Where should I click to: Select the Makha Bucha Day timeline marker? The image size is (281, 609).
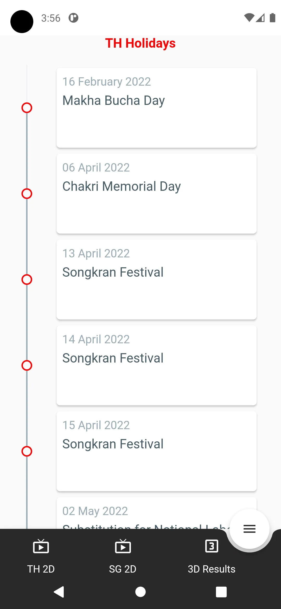tap(27, 108)
